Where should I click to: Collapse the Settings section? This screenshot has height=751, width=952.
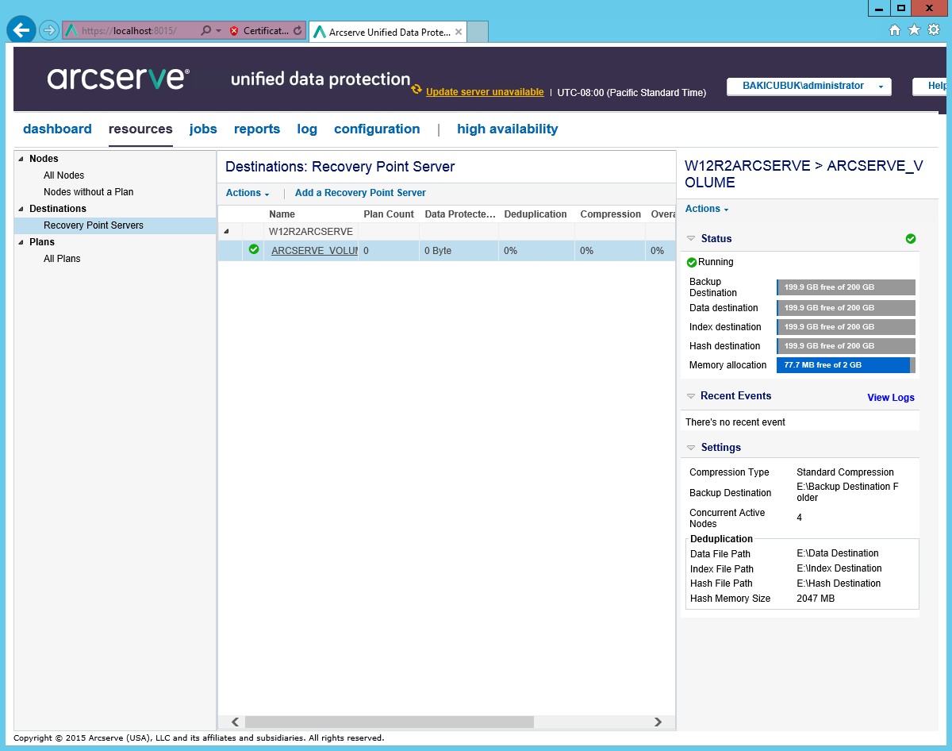click(x=691, y=448)
